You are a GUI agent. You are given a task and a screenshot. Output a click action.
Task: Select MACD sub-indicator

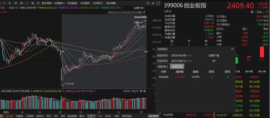point(40,116)
